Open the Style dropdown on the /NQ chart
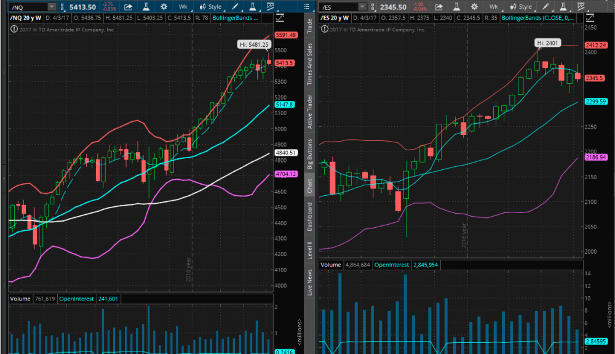Image resolution: width=615 pixels, height=354 pixels. pos(211,7)
